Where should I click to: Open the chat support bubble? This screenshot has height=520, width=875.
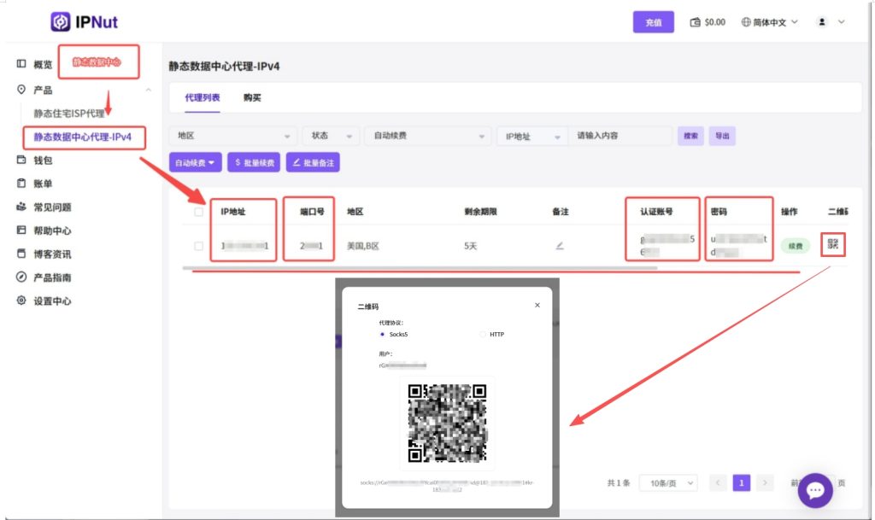814,490
